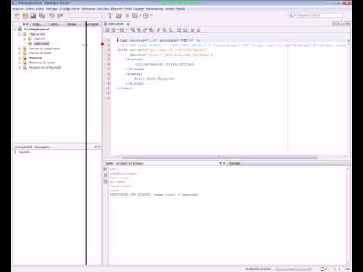Click the Debug Project icon
The image size is (363, 272).
(135, 16)
